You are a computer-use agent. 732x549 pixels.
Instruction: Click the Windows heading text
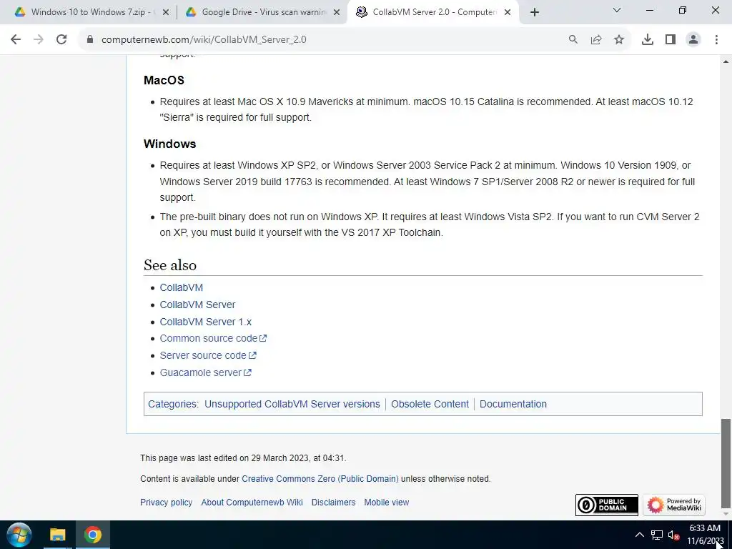click(x=170, y=144)
